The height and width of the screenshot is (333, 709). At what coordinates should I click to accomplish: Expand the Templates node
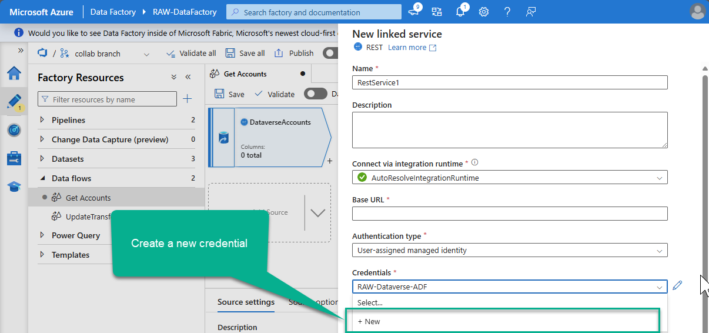[x=42, y=255]
